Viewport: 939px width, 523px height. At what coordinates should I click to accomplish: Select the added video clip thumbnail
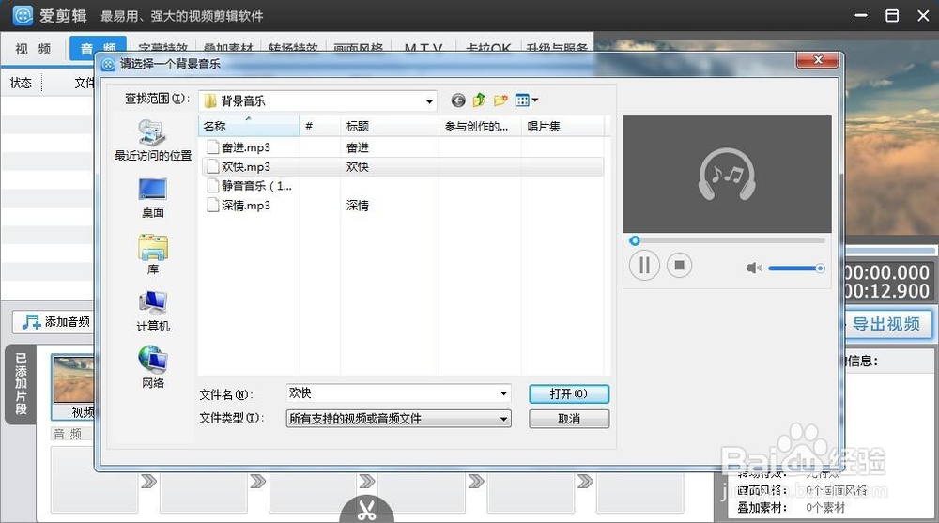(73, 387)
